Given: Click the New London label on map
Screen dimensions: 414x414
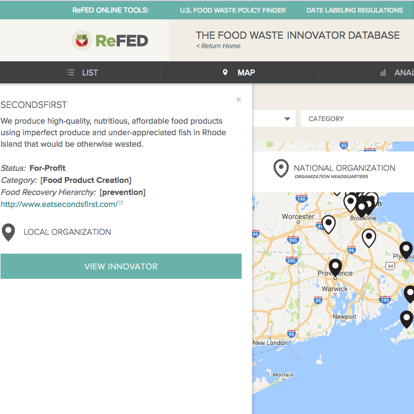Looking at the screenshot, I should point(270,343).
